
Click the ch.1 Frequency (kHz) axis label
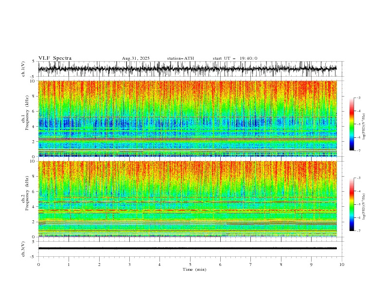click(x=25, y=113)
